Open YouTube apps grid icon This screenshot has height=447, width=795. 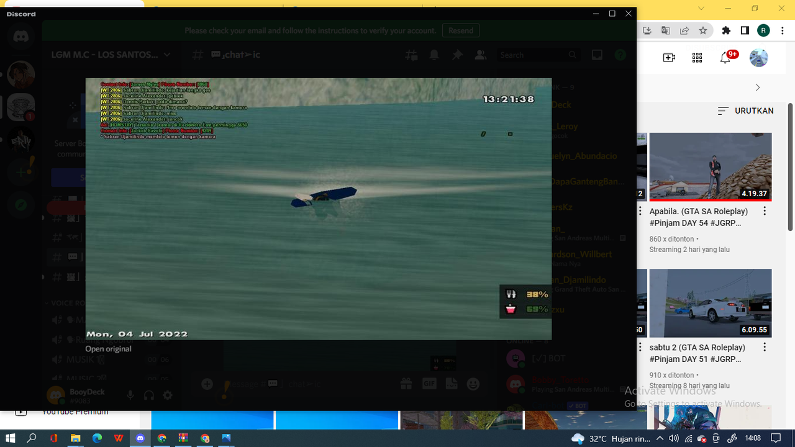click(x=697, y=58)
